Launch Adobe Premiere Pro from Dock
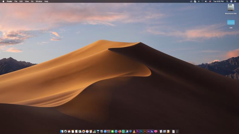Screen dimensions: 239x134 pyautogui.click(x=138, y=131)
